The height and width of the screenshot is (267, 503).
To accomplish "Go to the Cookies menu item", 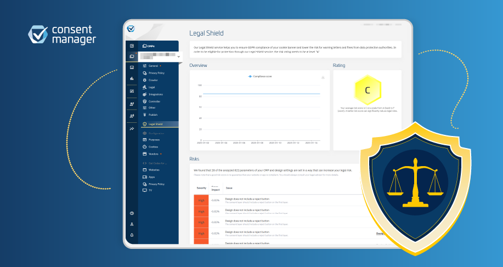I will point(150,147).
